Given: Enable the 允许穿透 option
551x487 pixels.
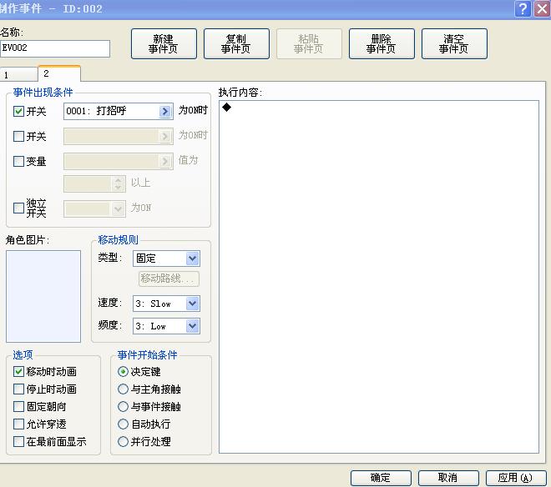Looking at the screenshot, I should pyautogui.click(x=18, y=424).
